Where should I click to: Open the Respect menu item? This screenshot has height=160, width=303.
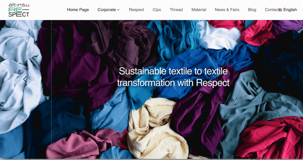point(136,10)
